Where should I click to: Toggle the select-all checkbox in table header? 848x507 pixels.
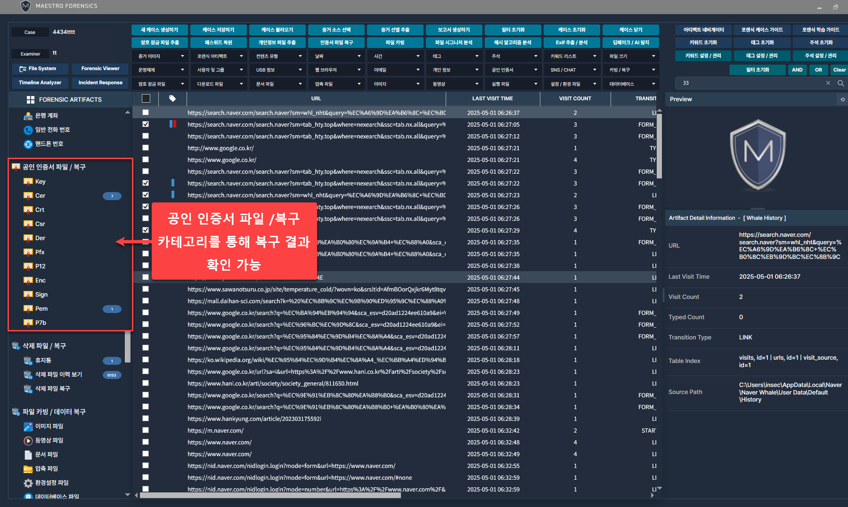pyautogui.click(x=146, y=98)
